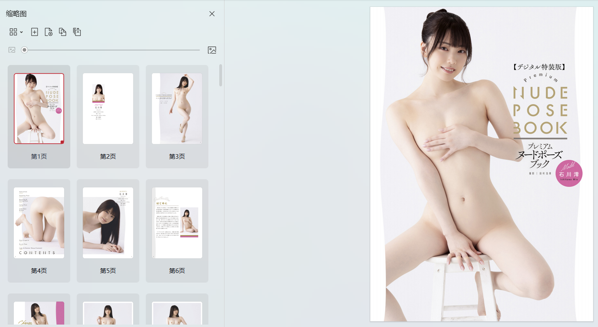Click the delete page icon

(48, 32)
